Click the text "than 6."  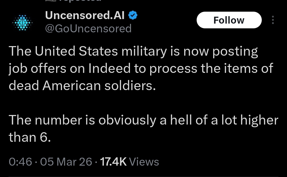[x=29, y=137]
